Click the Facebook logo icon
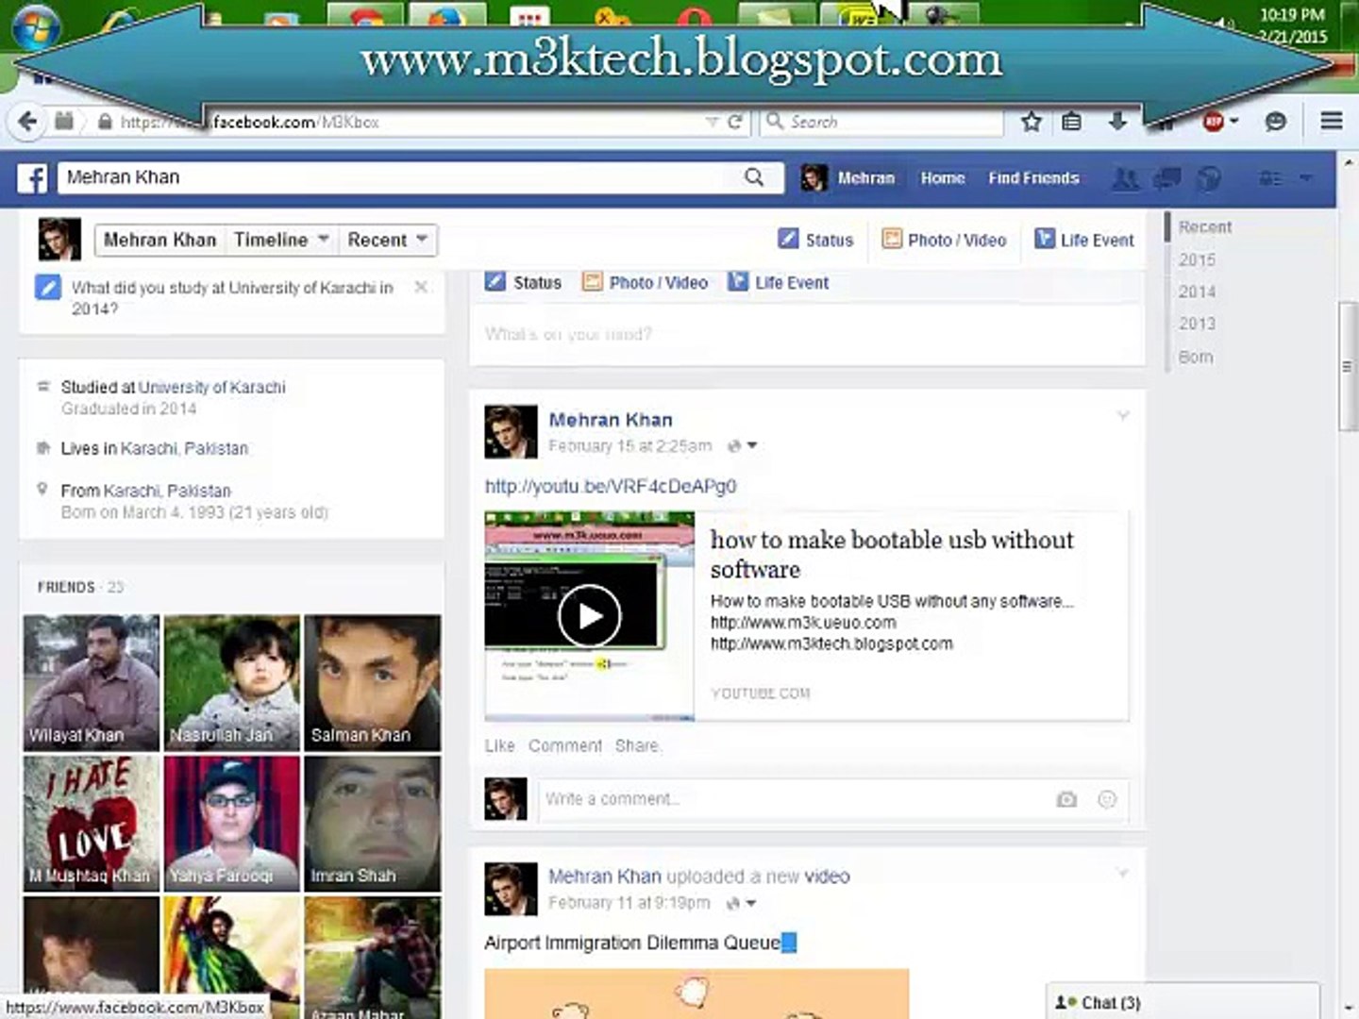The width and height of the screenshot is (1359, 1019). pyautogui.click(x=32, y=178)
